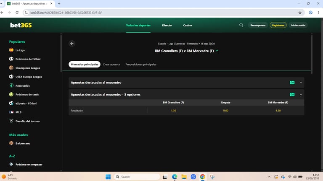
Task: Open the Casino tab
Action: point(188,25)
